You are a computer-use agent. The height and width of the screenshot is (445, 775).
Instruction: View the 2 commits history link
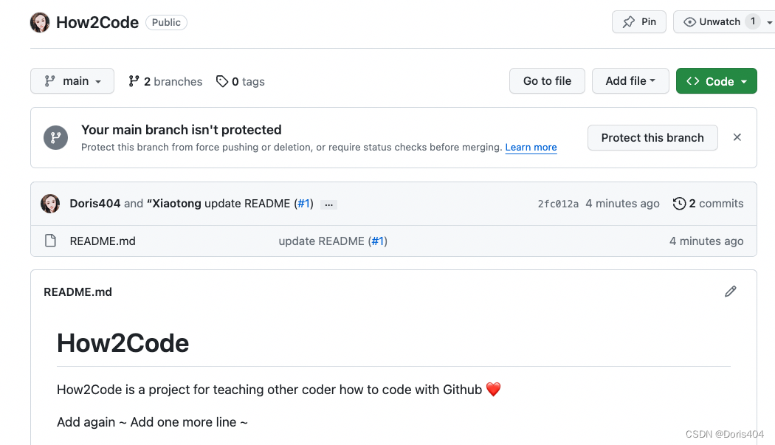pos(708,204)
